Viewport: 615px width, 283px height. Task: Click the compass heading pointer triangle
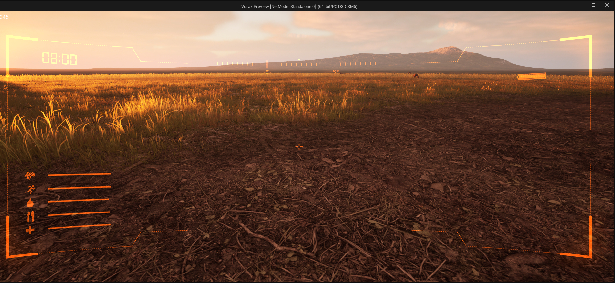point(299,60)
